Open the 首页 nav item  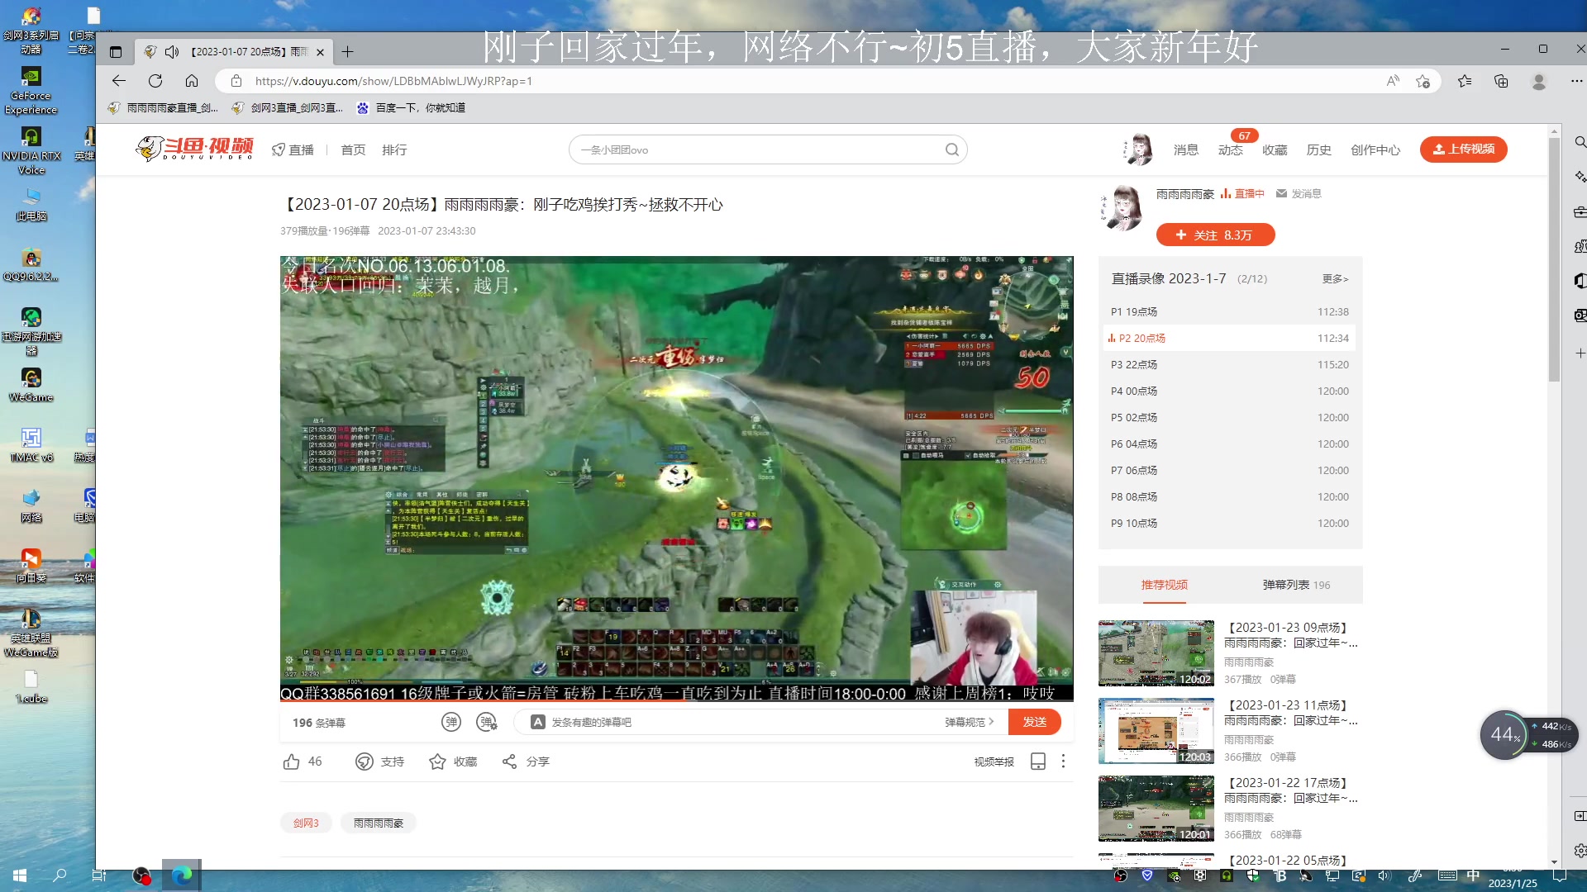pyautogui.click(x=353, y=150)
